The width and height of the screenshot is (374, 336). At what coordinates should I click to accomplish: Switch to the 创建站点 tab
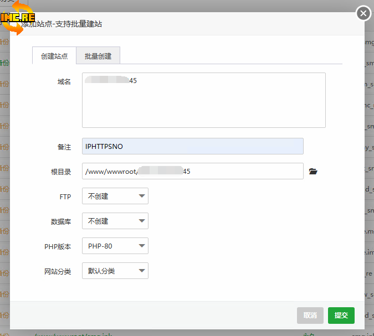(x=54, y=56)
